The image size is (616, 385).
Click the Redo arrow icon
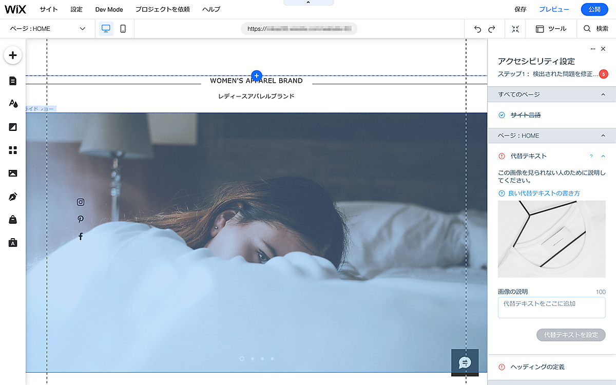[492, 29]
